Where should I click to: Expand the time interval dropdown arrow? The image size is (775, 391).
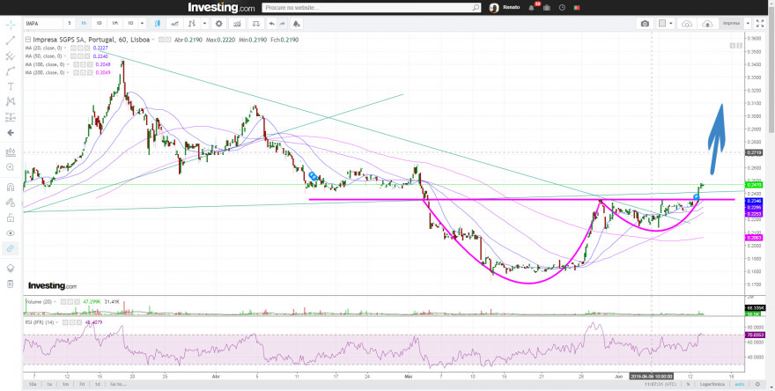tap(143, 23)
